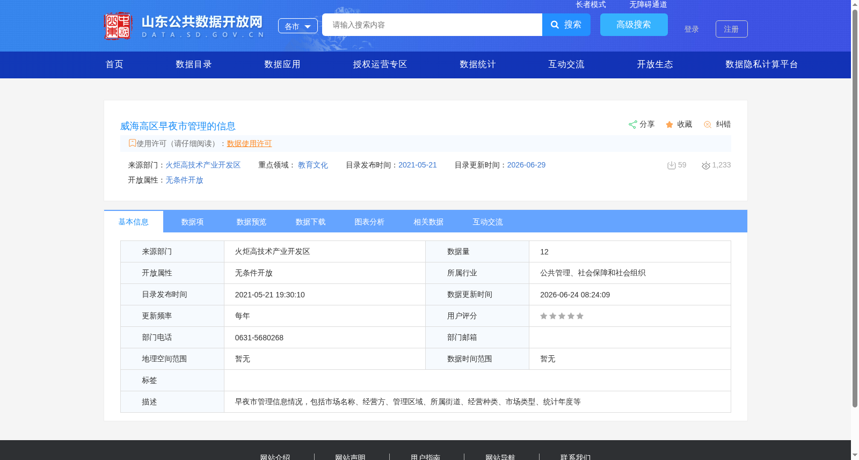Click the phone number 0631-5680268
The image size is (859, 460).
coord(259,338)
